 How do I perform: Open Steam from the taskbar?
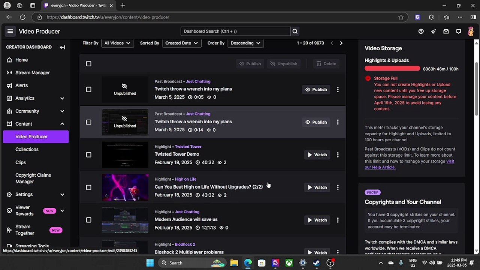point(317,263)
